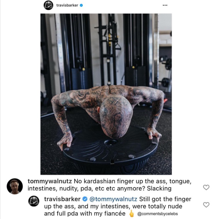Click travisbarker's avatar beside the reply
The height and width of the screenshot is (219, 217).
(x=34, y=201)
